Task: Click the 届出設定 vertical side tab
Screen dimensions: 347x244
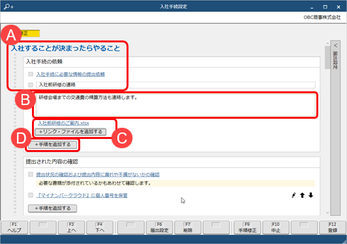Action: click(335, 128)
